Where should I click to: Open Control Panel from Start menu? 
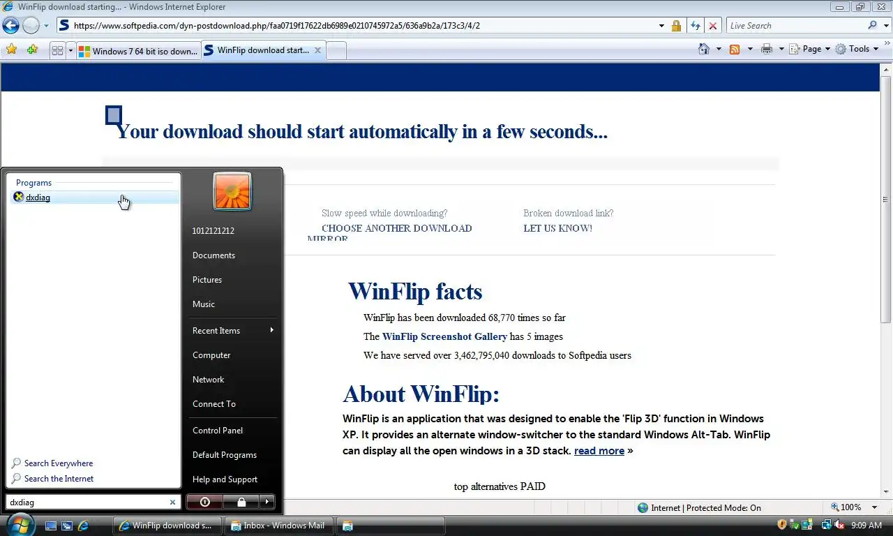[x=218, y=430]
